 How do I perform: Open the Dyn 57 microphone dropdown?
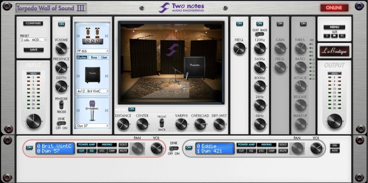tap(92, 126)
